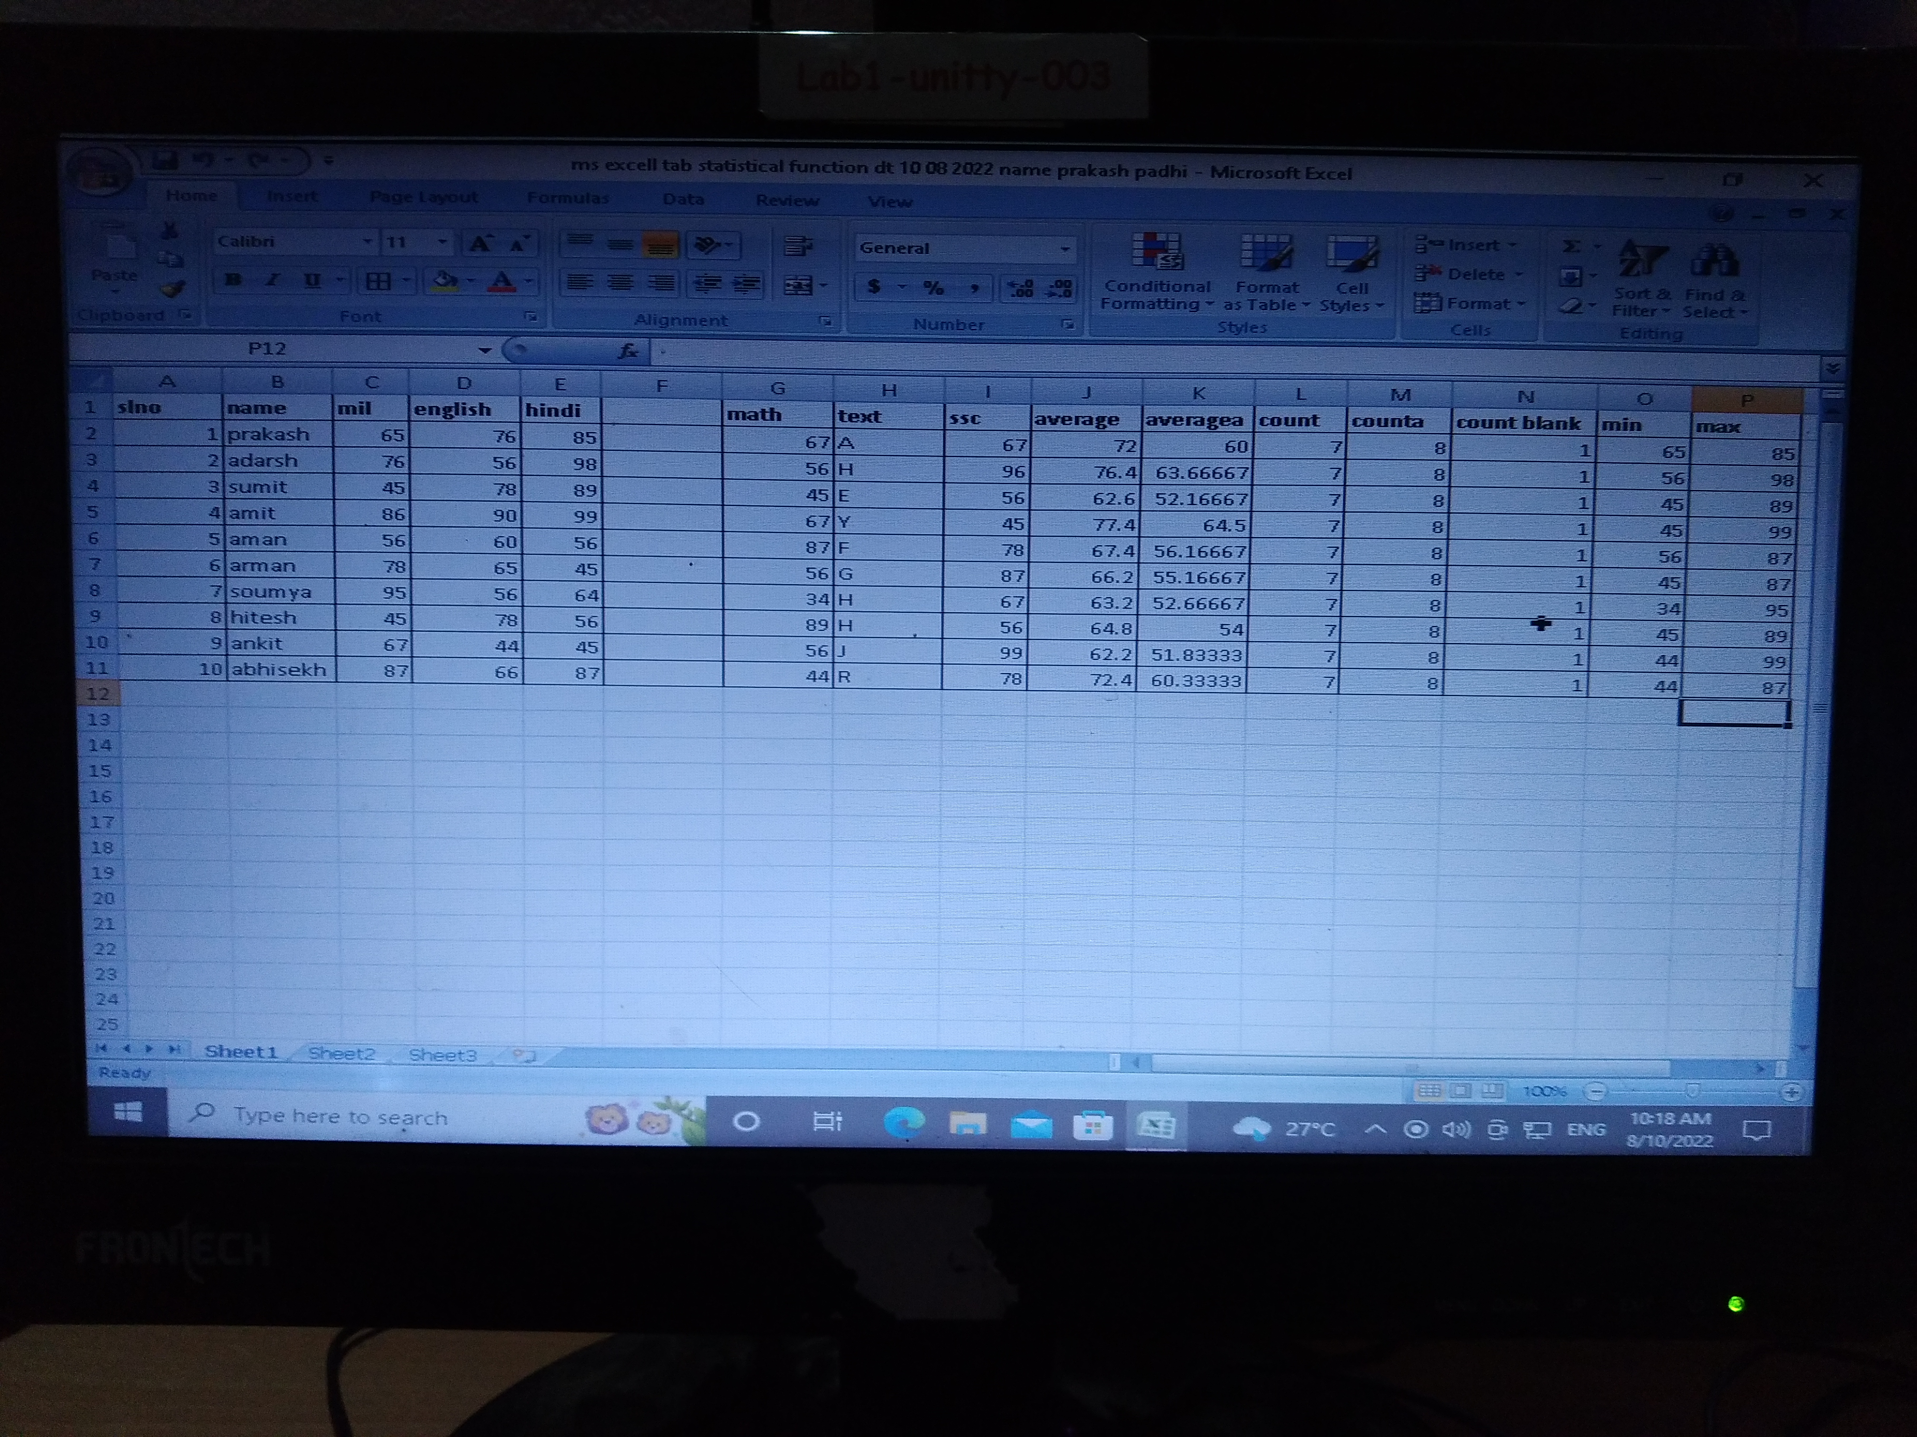
Task: Toggle bold formatting
Action: click(233, 280)
